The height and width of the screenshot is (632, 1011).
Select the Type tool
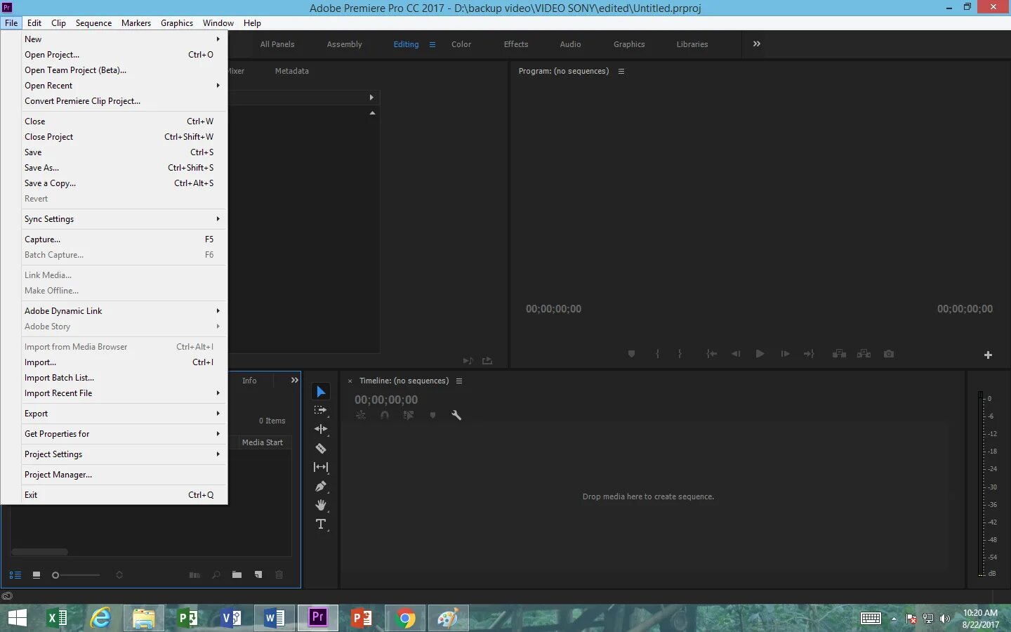[x=321, y=525]
